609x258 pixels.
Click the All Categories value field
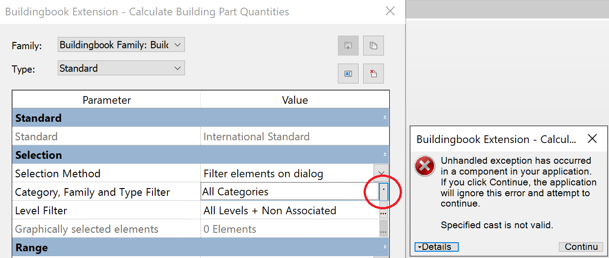tap(282, 192)
